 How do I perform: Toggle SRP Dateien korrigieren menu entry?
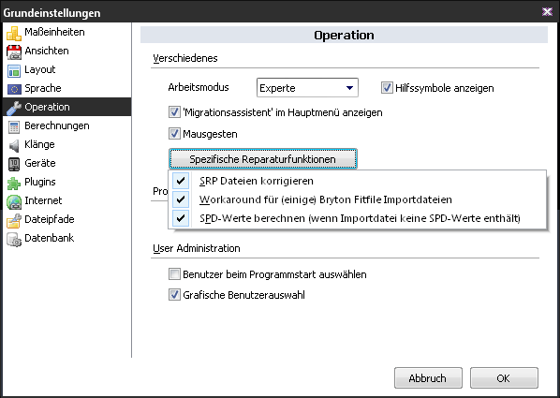click(357, 181)
